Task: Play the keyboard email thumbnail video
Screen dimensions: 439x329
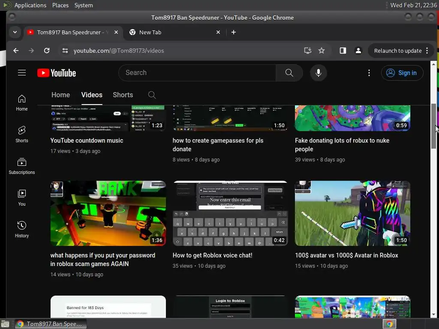Action: [x=230, y=213]
